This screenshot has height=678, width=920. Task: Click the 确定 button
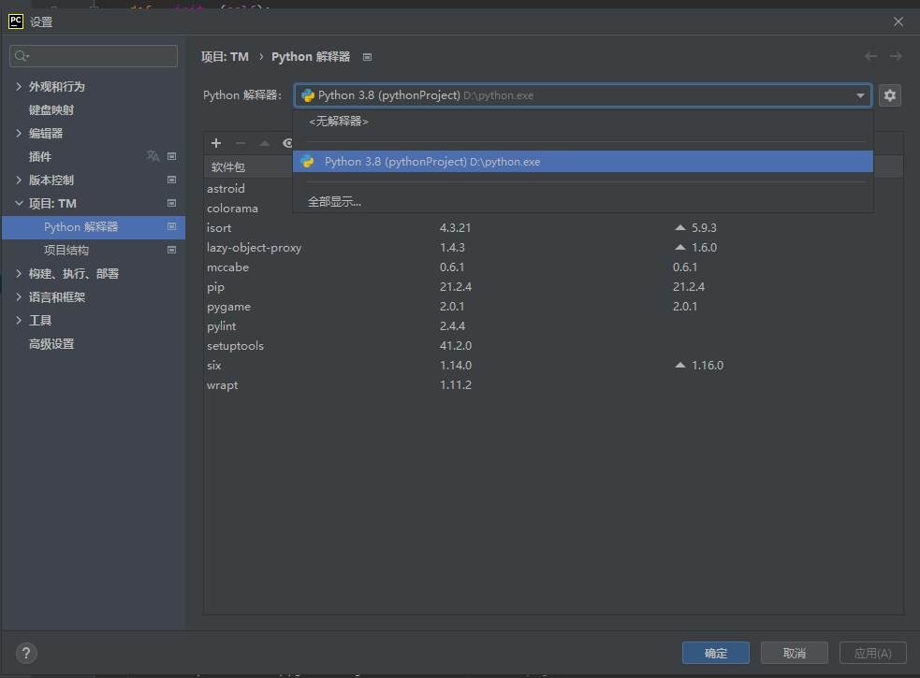[715, 653]
